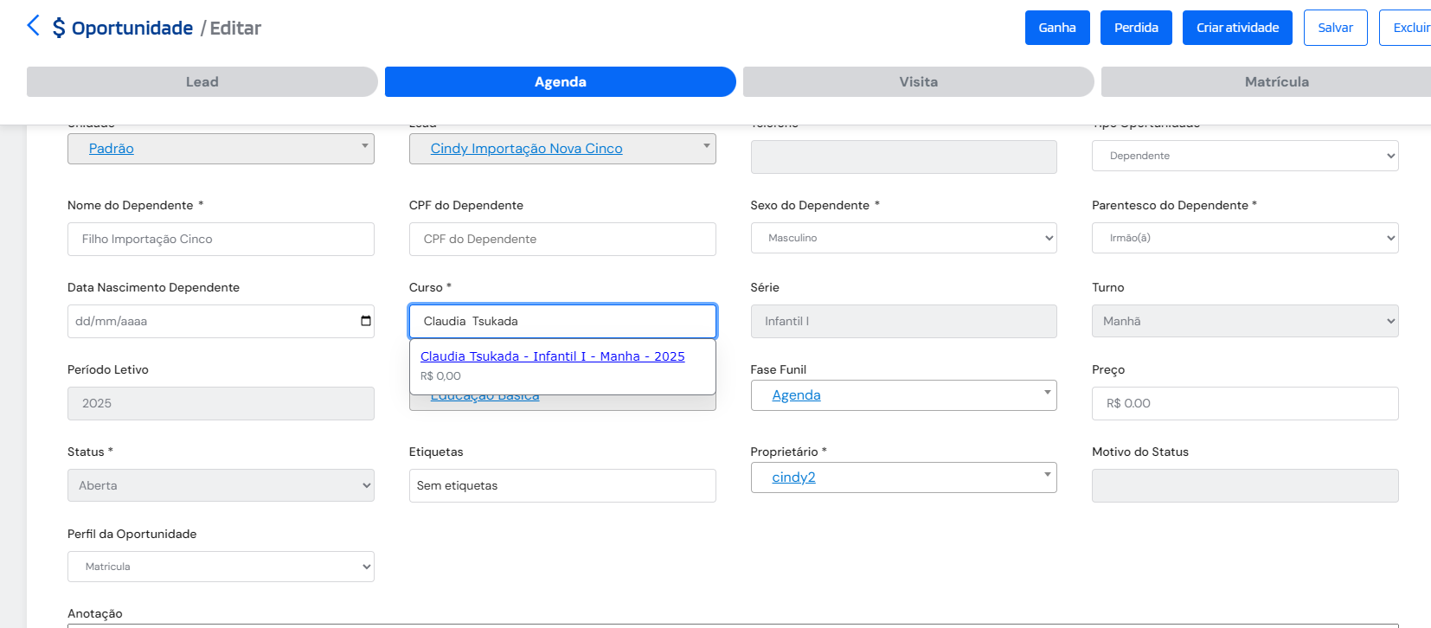Go to the Visita stage tab
The height and width of the screenshot is (628, 1431).
(x=919, y=82)
